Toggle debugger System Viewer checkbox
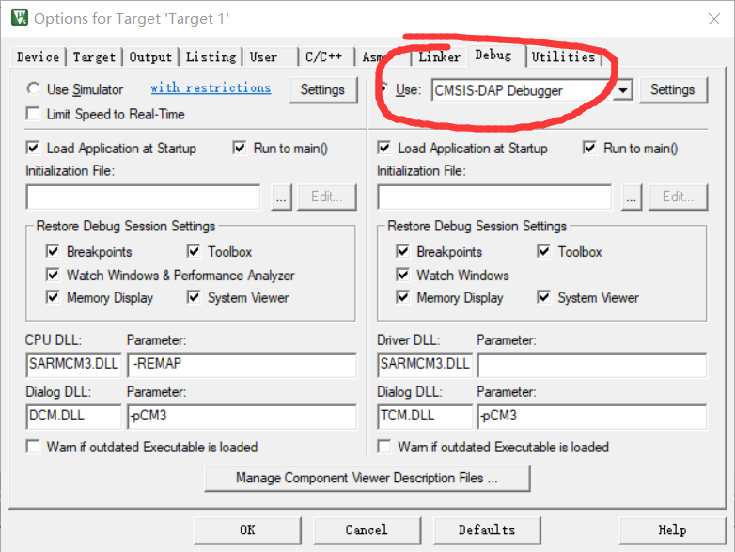The width and height of the screenshot is (735, 552). [544, 297]
